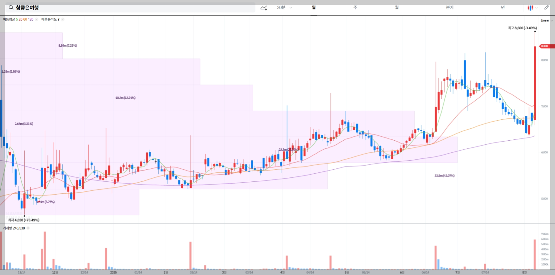Click the 2.66m (3.31%) volume profile label
The image size is (555, 275).
(24, 124)
